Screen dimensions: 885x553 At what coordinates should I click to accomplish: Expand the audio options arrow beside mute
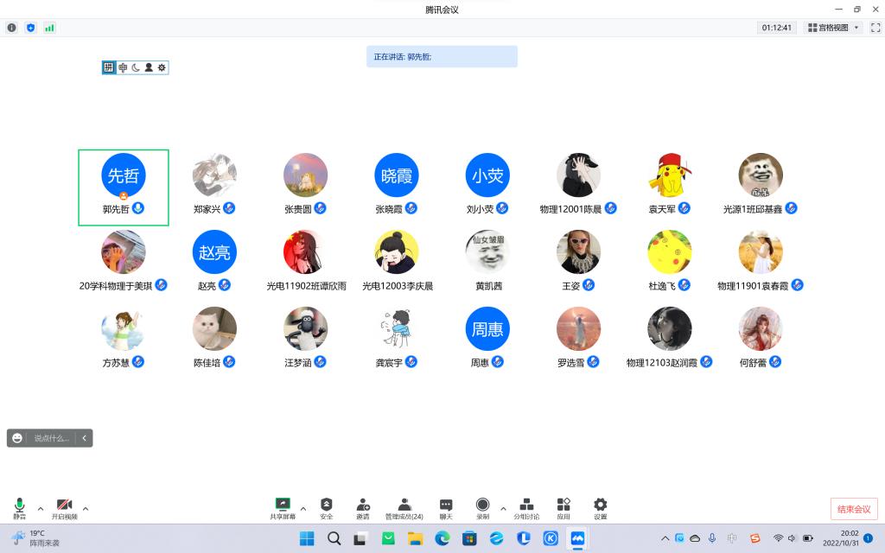tap(40, 508)
